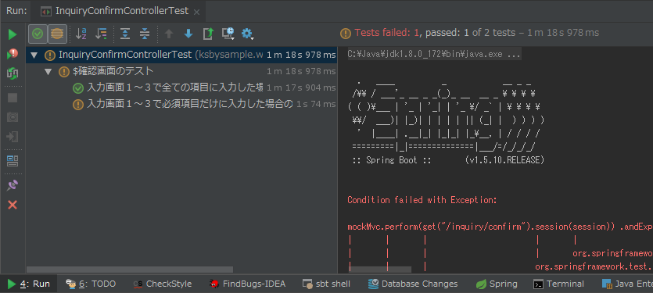Viewport: 653px width, 293px height.
Task: Open test history dropdown
Action: click(x=228, y=34)
